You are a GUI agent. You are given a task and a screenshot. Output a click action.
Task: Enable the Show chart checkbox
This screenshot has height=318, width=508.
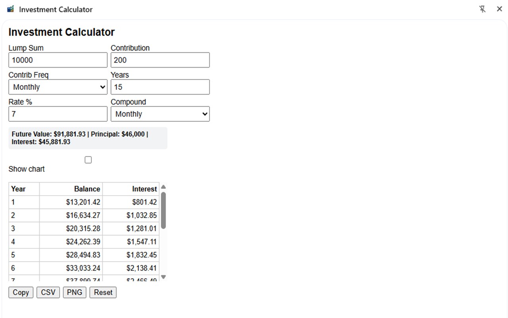click(x=88, y=160)
